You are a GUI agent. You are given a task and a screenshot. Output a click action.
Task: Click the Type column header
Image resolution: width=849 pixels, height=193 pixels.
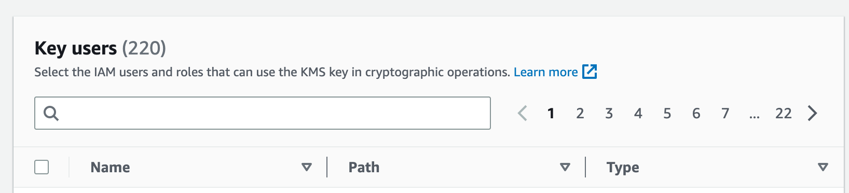[x=623, y=168]
